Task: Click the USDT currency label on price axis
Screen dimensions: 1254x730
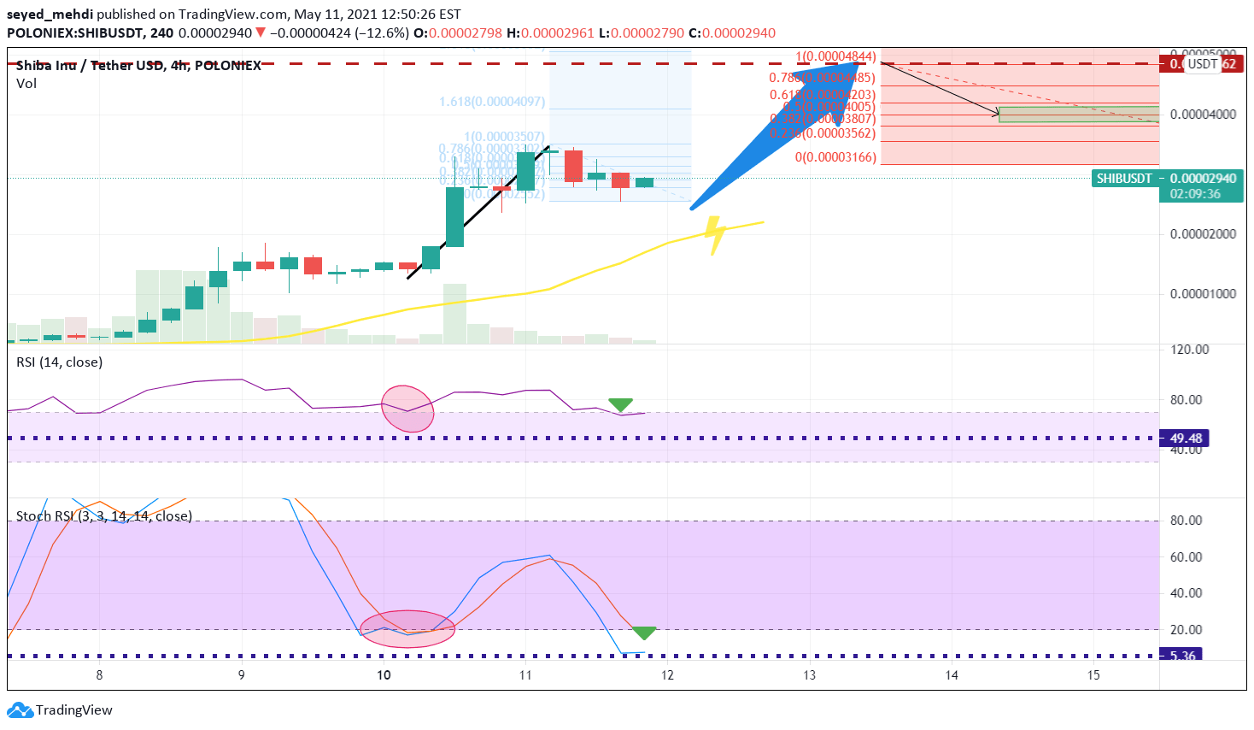Action: click(1203, 63)
